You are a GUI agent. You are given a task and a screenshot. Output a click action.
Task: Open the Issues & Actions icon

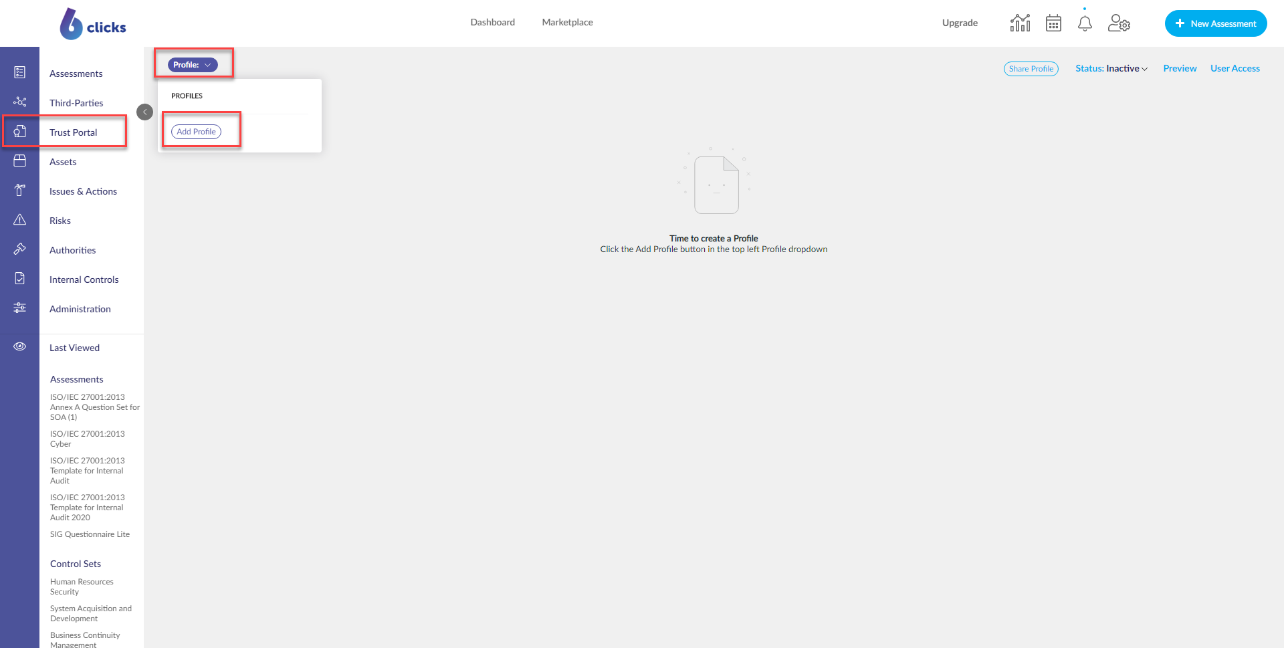(20, 190)
